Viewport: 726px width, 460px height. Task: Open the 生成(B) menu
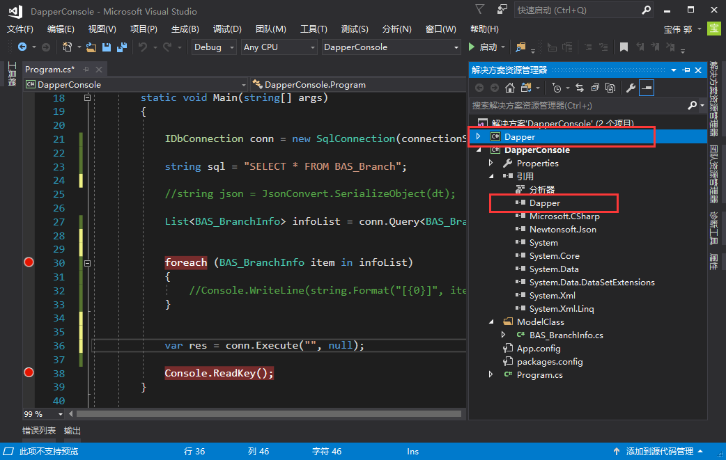point(185,29)
